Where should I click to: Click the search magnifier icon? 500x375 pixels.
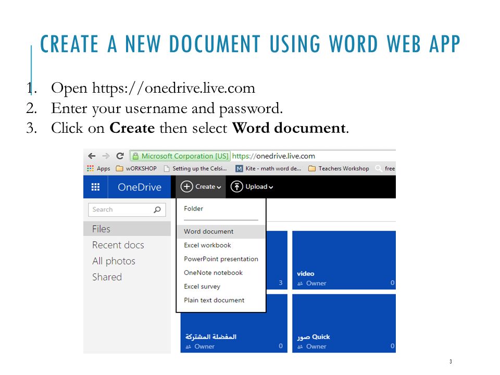(x=157, y=209)
